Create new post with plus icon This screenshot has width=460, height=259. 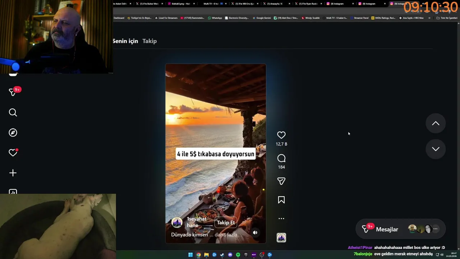(x=13, y=173)
